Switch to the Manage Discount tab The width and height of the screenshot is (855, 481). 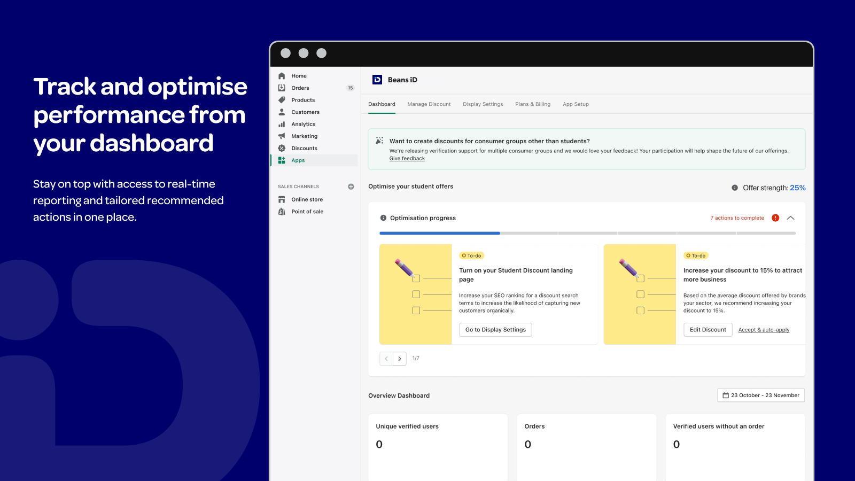(429, 104)
